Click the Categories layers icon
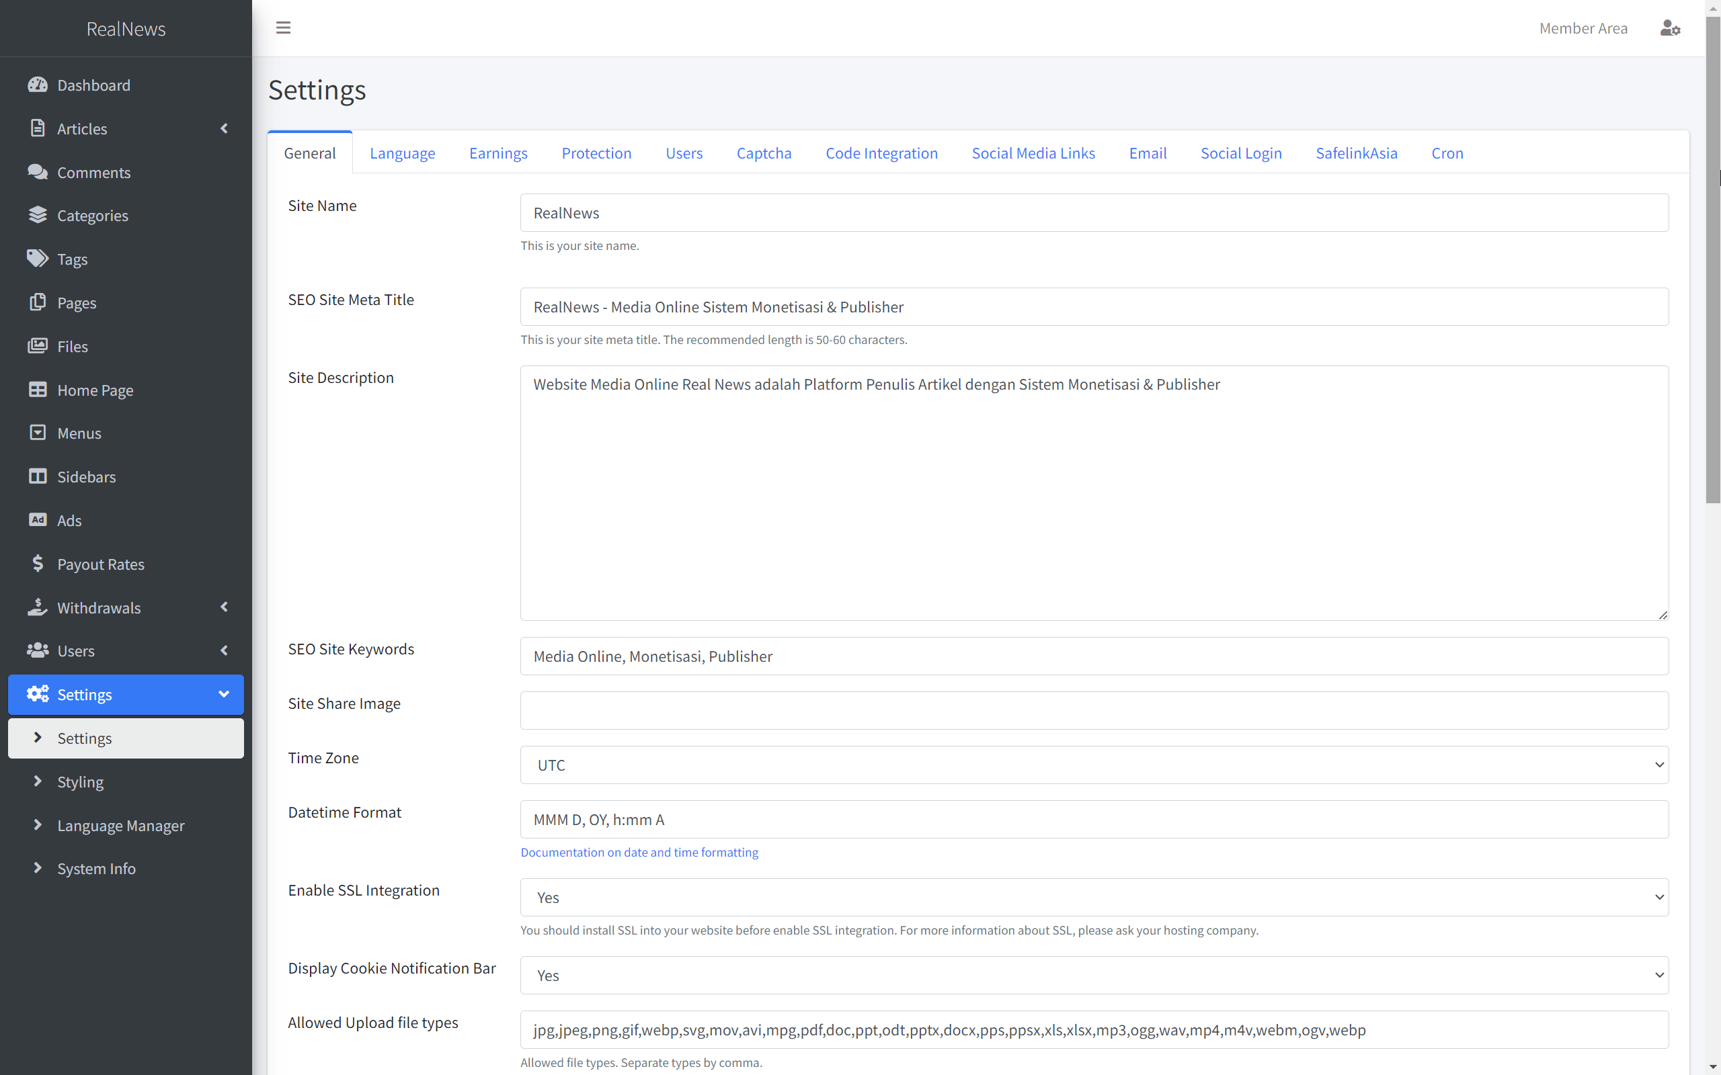This screenshot has width=1721, height=1075. (x=38, y=216)
